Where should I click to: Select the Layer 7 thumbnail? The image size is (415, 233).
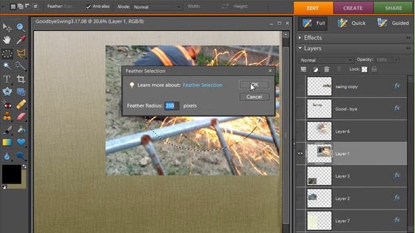(319, 221)
